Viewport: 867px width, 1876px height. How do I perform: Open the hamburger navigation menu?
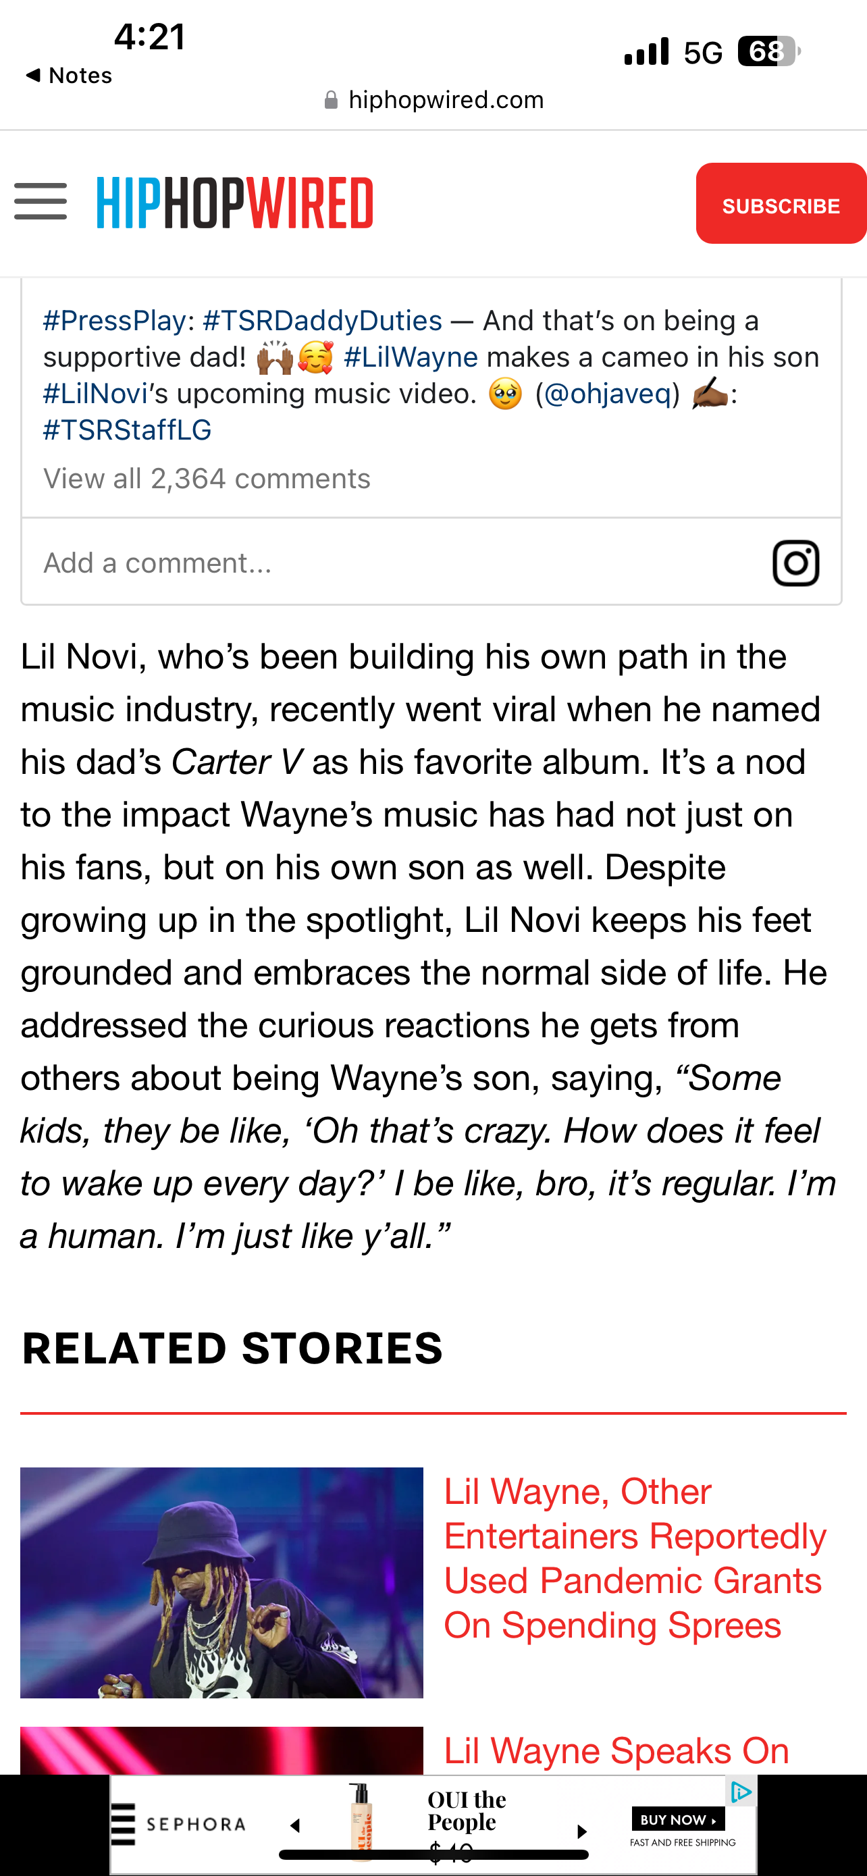coord(41,202)
